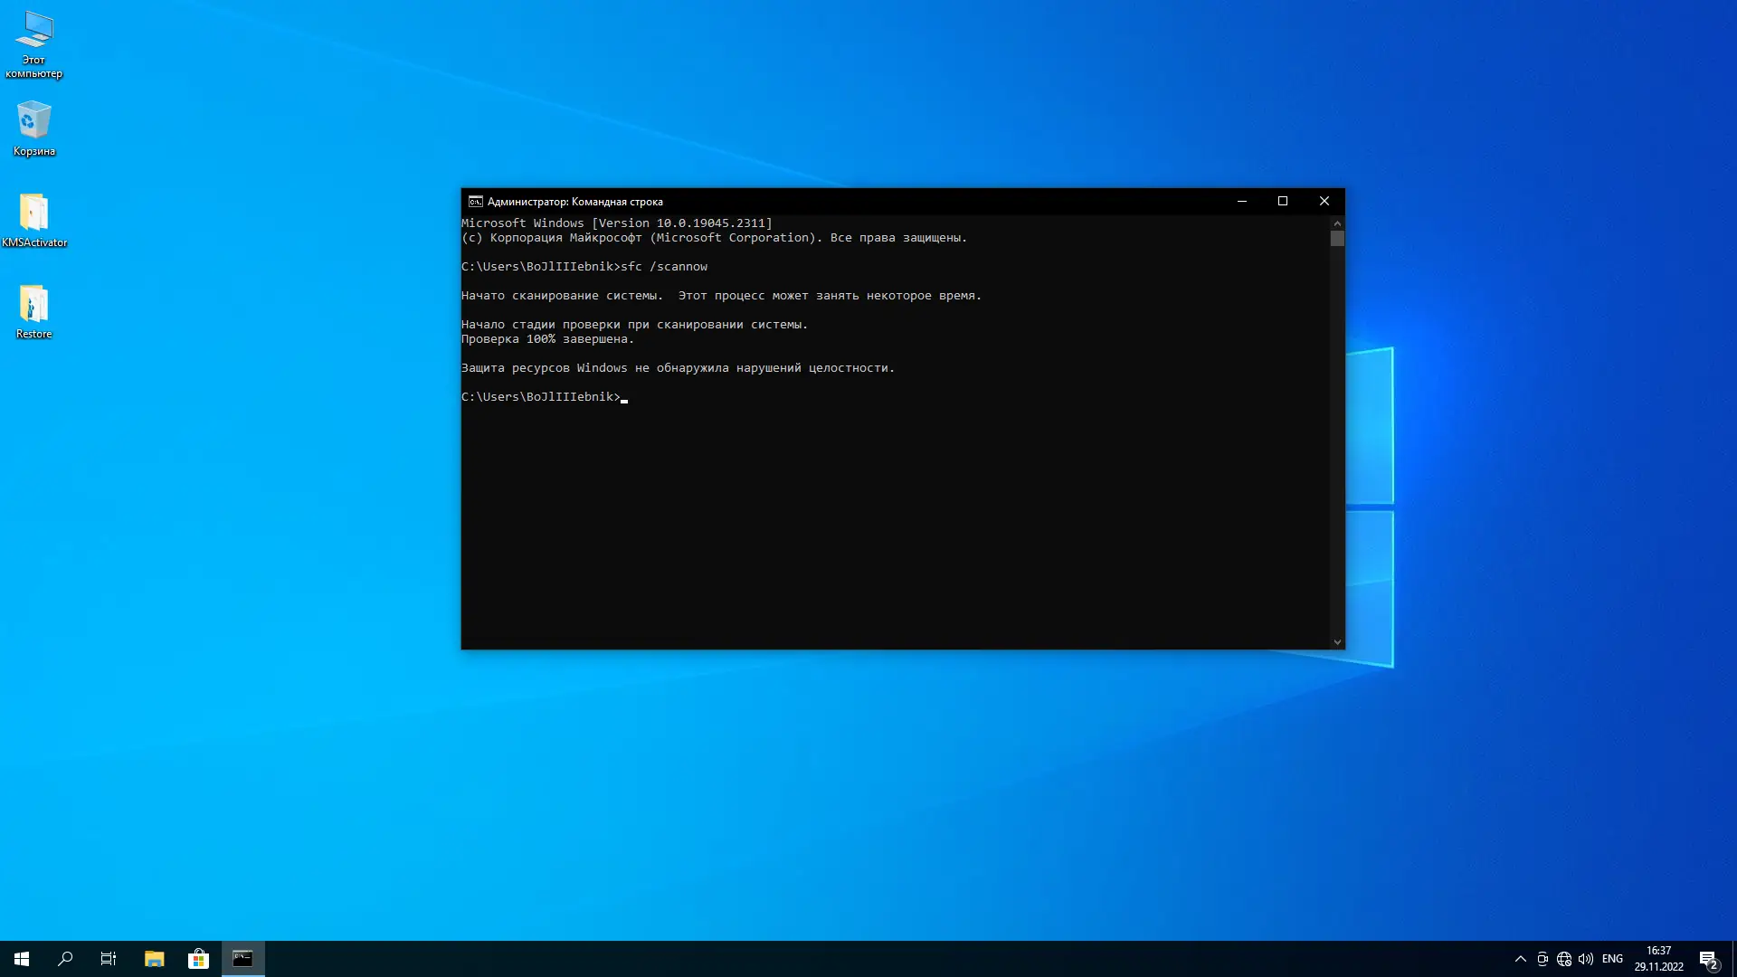Expand hidden system tray icons chevron

coord(1520,959)
